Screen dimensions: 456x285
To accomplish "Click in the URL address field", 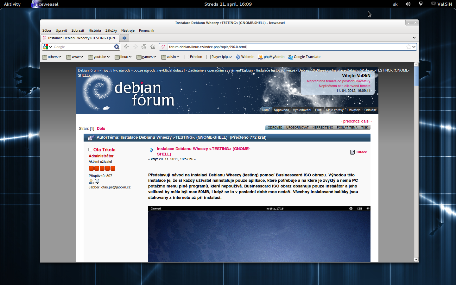I will pos(285,47).
